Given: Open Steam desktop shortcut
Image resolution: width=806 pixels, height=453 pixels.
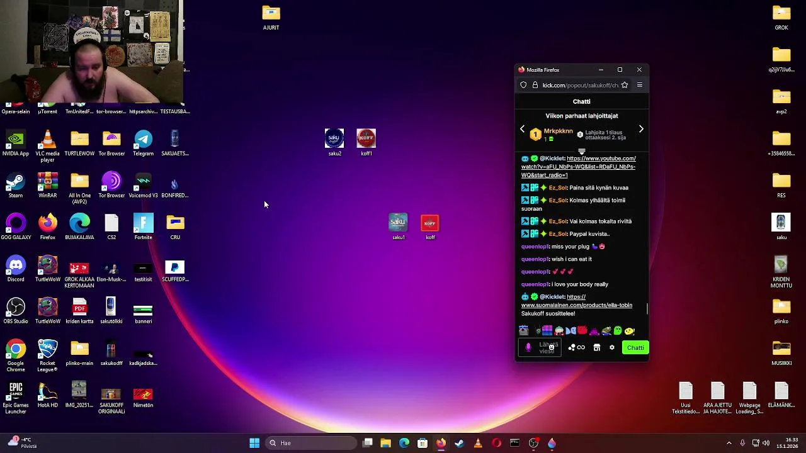Looking at the screenshot, I should tap(16, 185).
